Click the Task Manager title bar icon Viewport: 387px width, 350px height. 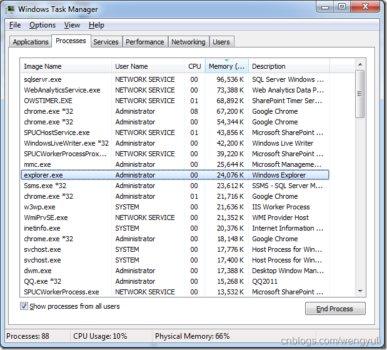pos(10,9)
